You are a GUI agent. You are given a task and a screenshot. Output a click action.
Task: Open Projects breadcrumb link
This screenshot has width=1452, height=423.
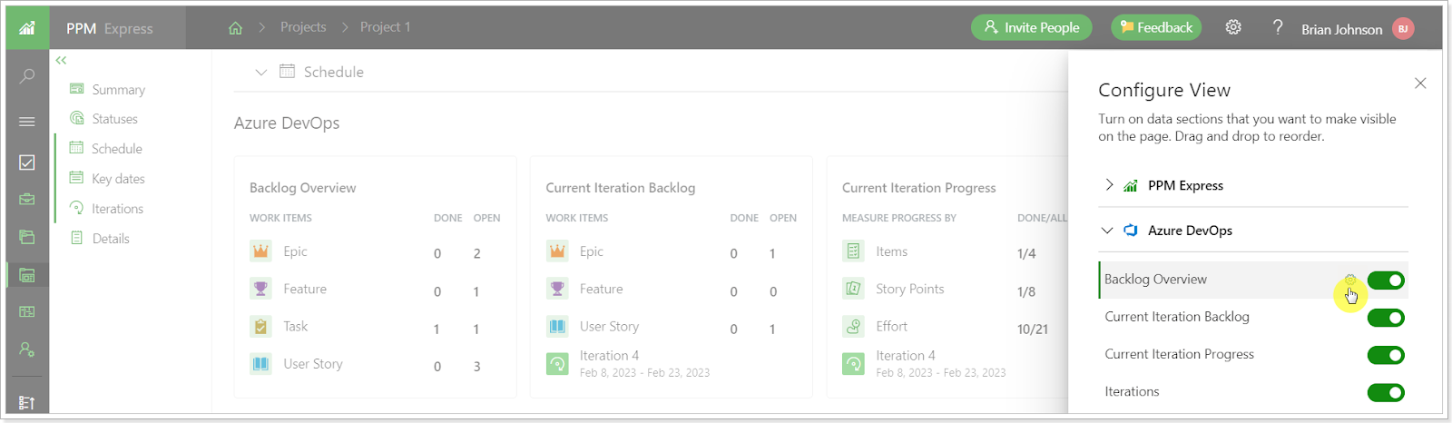(303, 27)
